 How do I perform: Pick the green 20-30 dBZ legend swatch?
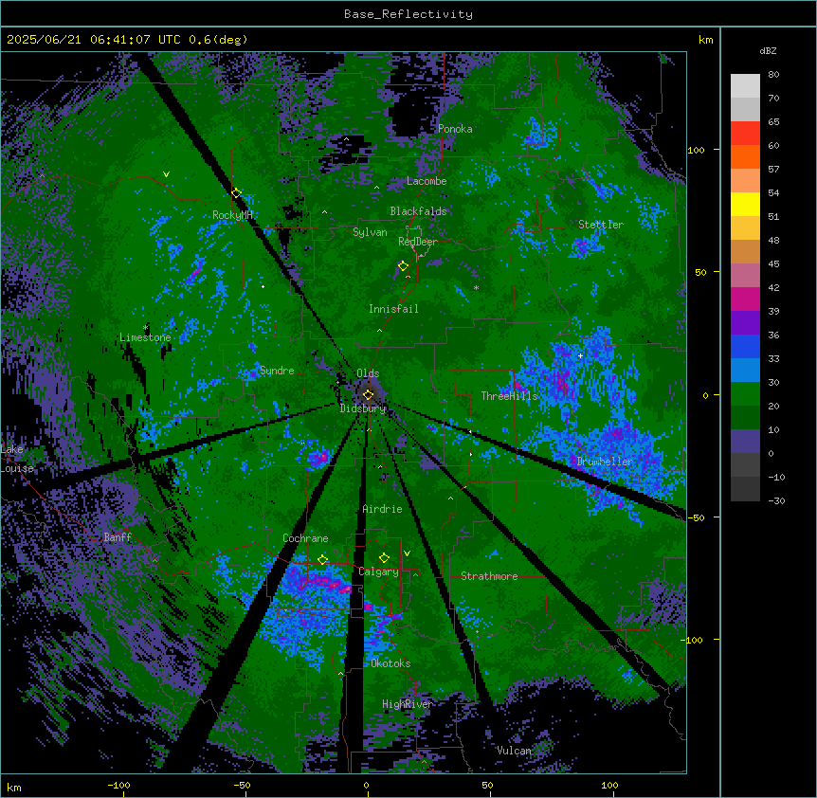click(745, 394)
